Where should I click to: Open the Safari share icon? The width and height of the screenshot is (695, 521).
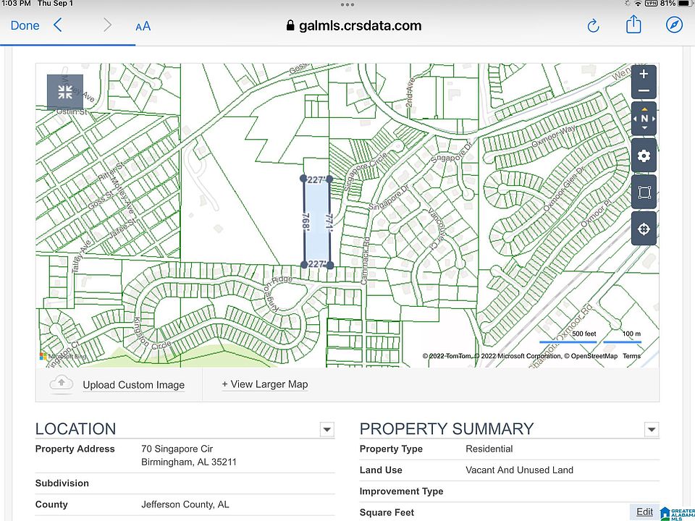tap(633, 25)
